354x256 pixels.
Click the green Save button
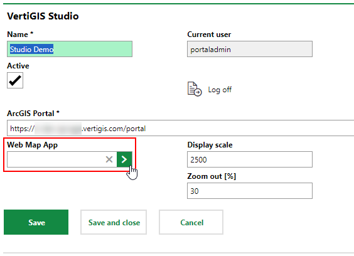click(x=36, y=222)
